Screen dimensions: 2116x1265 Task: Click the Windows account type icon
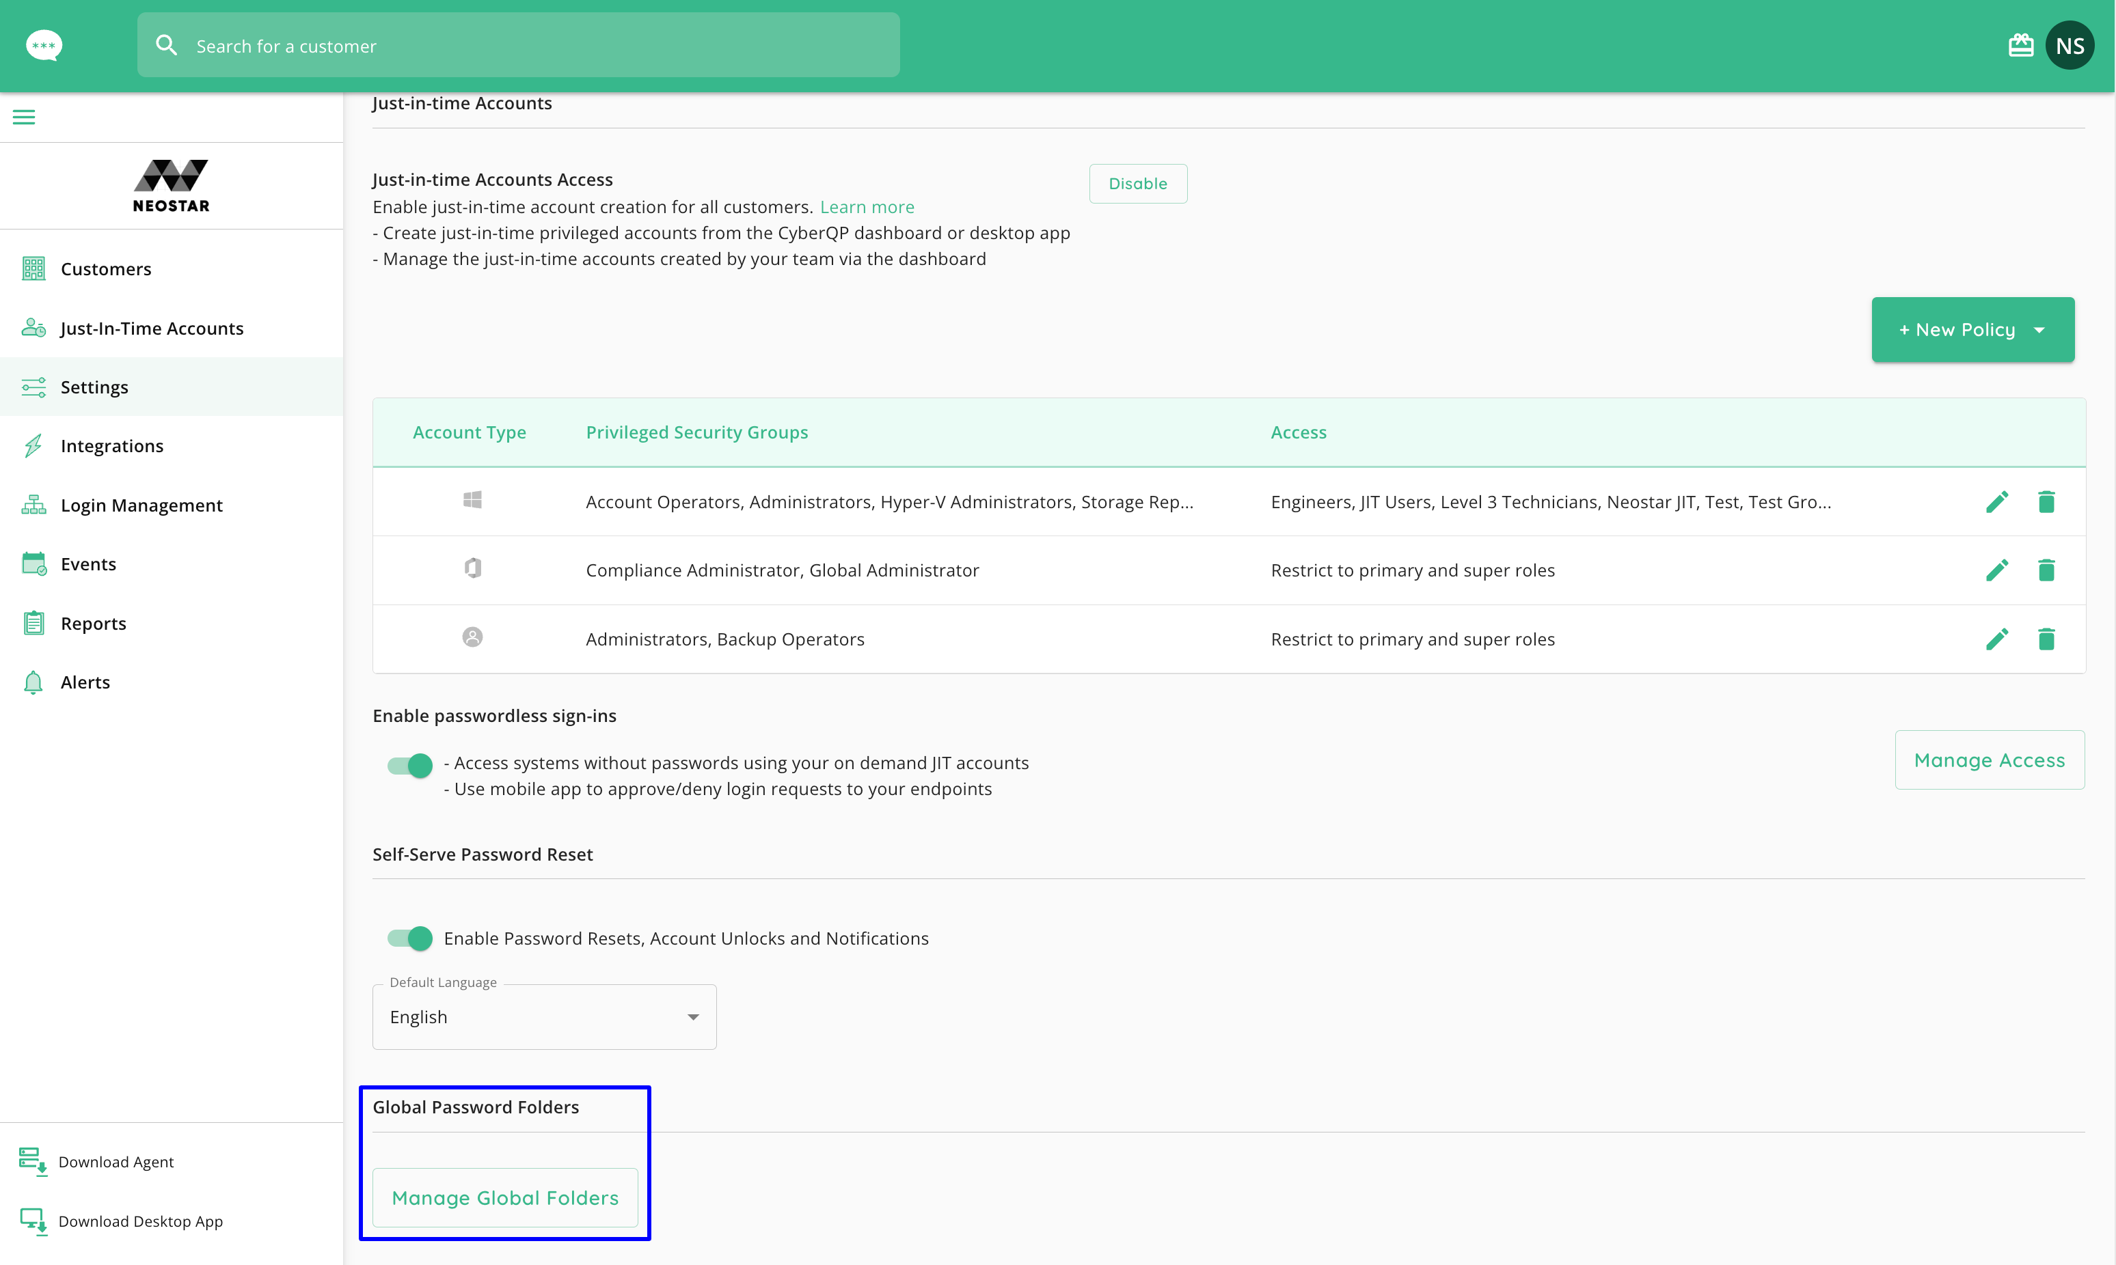tap(472, 501)
